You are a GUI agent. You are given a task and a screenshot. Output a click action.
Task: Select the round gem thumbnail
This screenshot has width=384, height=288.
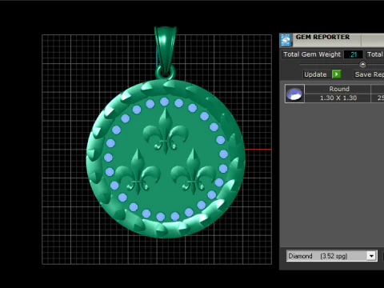click(x=294, y=94)
